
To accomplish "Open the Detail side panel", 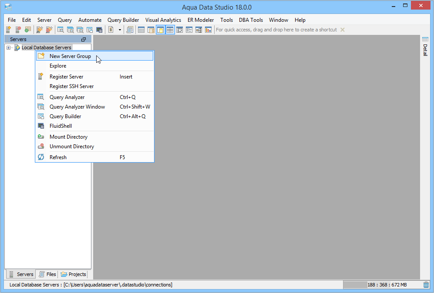I will pos(425,46).
